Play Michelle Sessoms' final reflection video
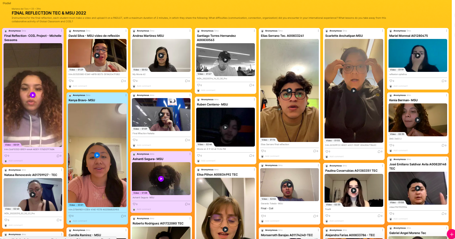This screenshot has width=455, height=239. coord(33,95)
